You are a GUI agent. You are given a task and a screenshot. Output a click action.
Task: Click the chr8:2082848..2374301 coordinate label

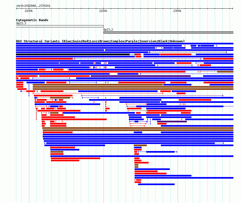(33, 6)
